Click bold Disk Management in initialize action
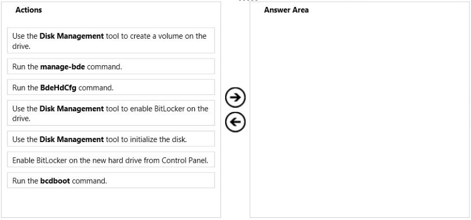 click(x=72, y=139)
